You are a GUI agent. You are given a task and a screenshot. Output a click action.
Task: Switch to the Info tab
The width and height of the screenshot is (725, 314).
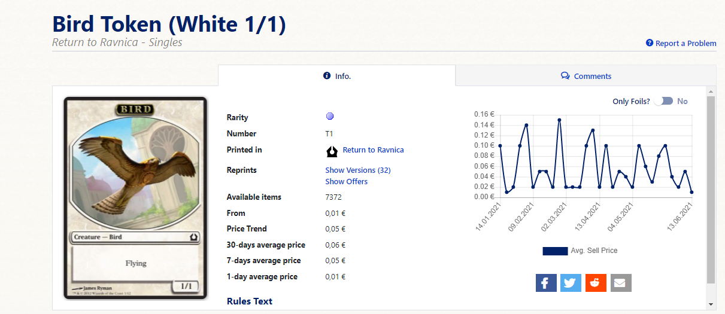pyautogui.click(x=336, y=76)
